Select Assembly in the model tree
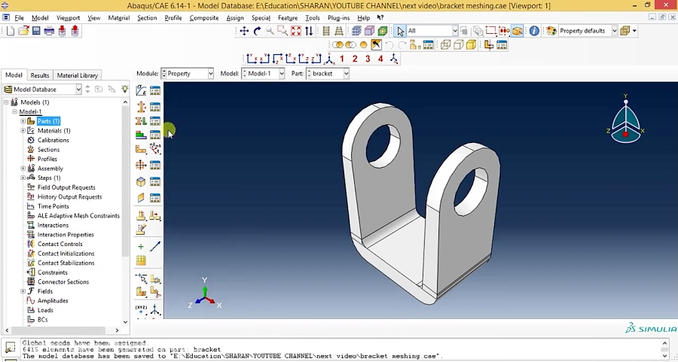The image size is (678, 362). click(x=50, y=169)
